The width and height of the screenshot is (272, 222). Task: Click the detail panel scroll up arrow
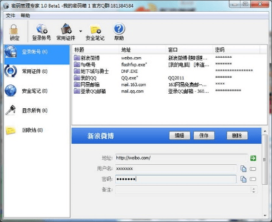pos(265,131)
